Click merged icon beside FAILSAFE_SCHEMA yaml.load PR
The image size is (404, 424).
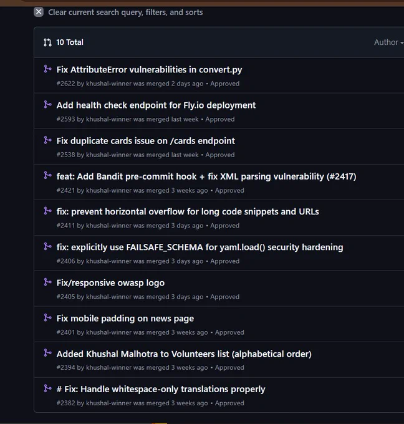[x=47, y=246]
